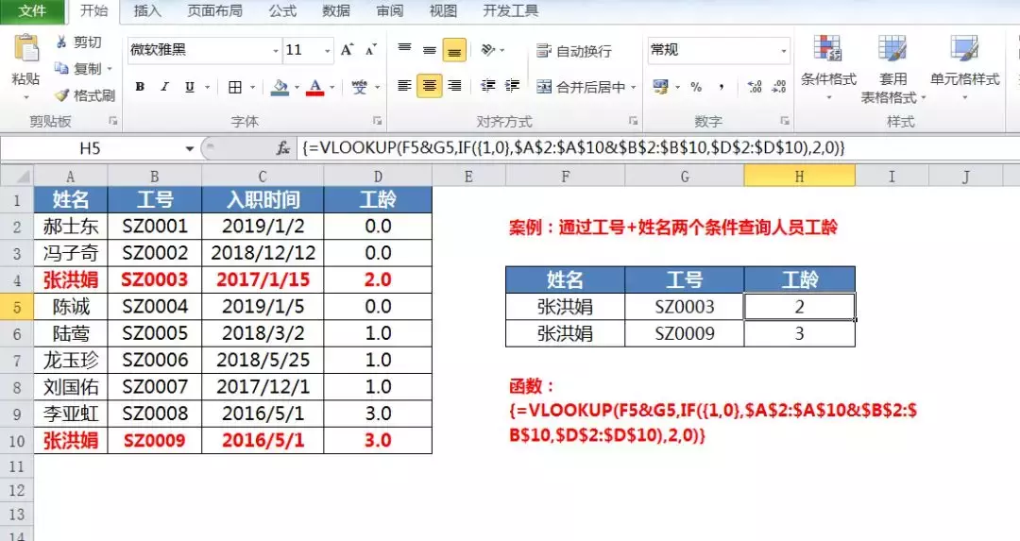The image size is (1020, 541).
Task: Click the increase decimal icon
Action: click(x=755, y=87)
